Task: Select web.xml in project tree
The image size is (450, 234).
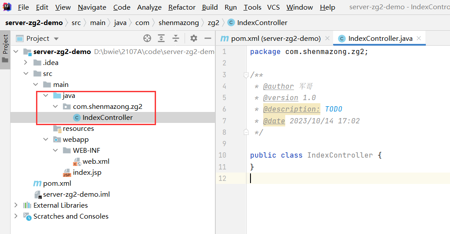Action: (x=96, y=162)
